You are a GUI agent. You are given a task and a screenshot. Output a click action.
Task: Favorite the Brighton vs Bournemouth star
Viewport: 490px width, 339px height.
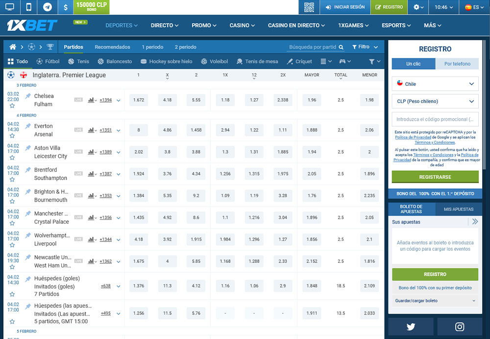(12, 202)
